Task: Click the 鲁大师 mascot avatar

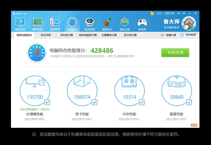Action: coord(189,23)
